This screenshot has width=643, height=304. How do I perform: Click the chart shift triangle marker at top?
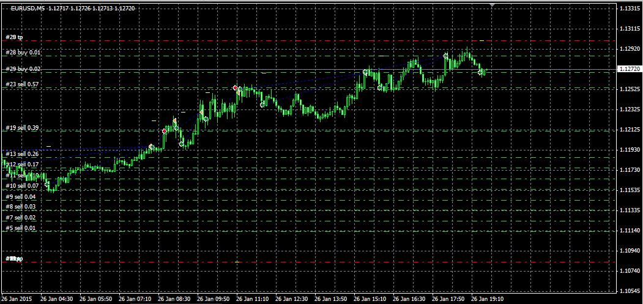tap(492, 4)
